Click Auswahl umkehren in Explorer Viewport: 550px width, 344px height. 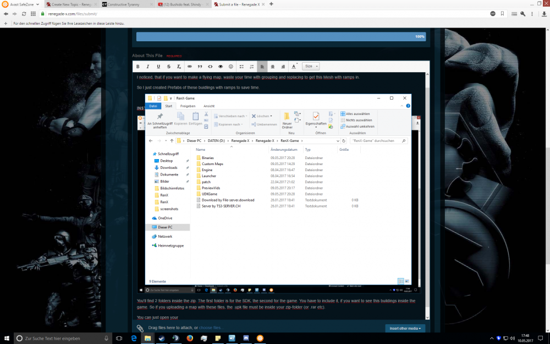(x=358, y=127)
